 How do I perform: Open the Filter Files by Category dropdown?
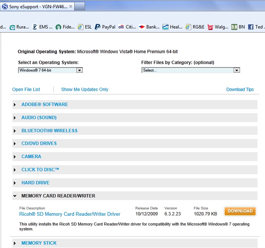[191, 70]
